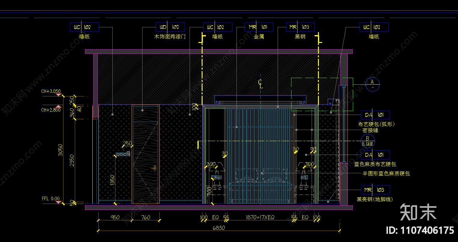This screenshot has height=242, width=458.
Task: Click the 半圆形蓝色麻质硬包 annotation
Action: click(x=386, y=174)
